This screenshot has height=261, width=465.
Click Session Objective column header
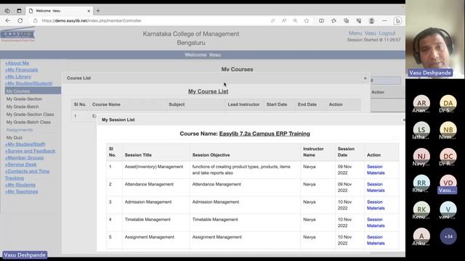[211, 155]
